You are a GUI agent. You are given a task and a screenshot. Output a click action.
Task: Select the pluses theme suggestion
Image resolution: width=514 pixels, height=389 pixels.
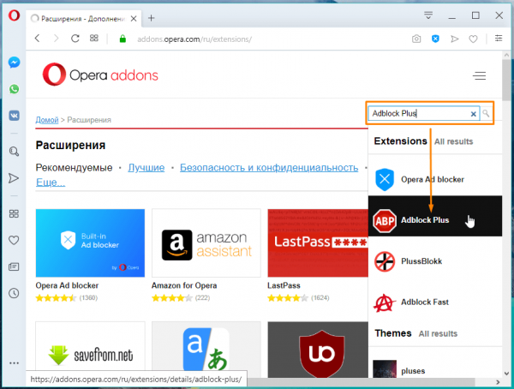point(435,369)
